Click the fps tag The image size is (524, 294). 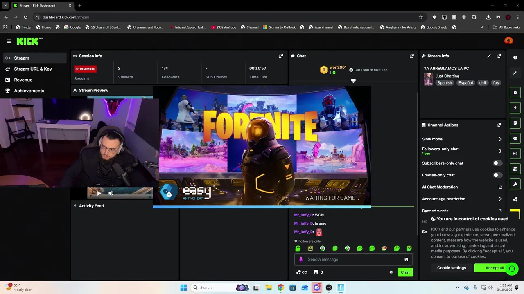point(496,83)
